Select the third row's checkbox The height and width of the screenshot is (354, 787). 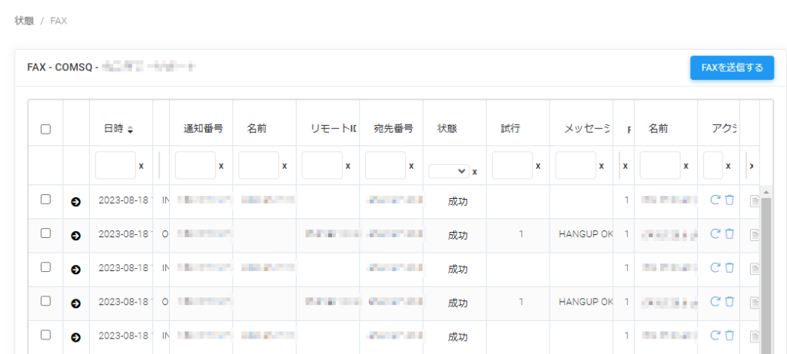pos(45,267)
